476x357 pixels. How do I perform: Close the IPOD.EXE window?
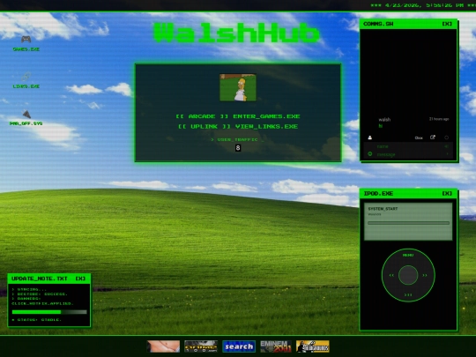447,193
